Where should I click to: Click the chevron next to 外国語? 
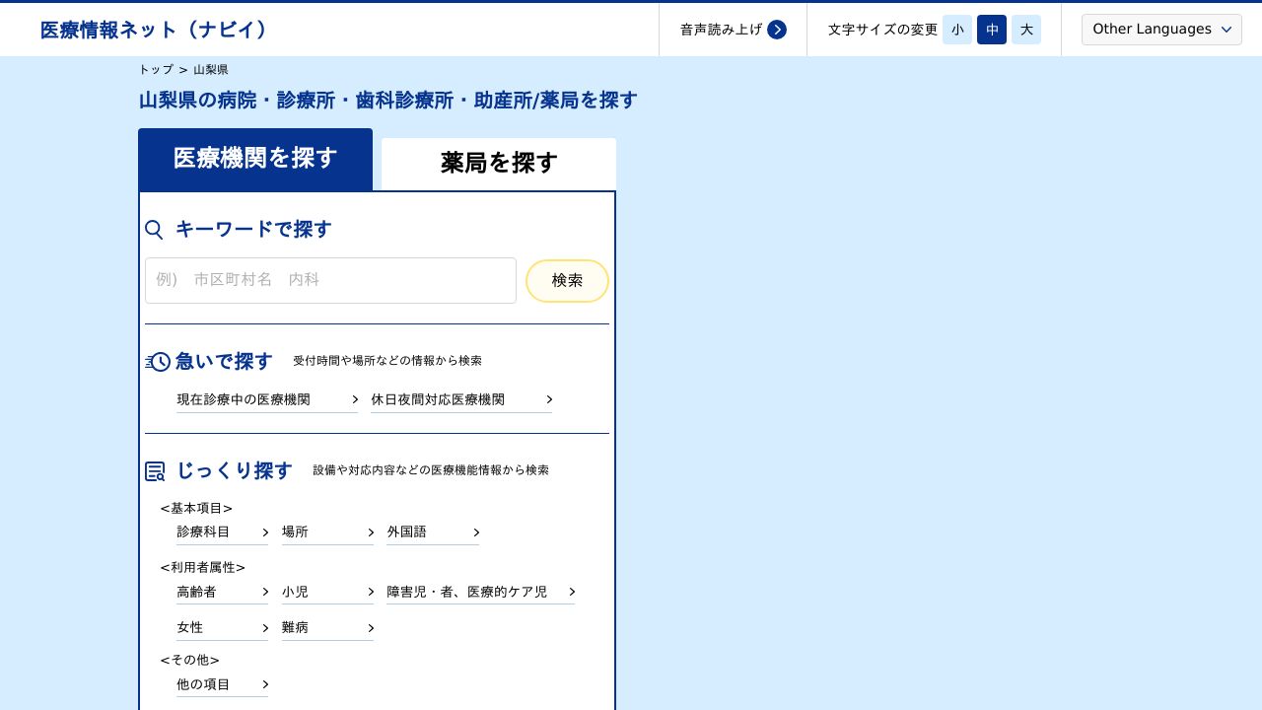476,532
